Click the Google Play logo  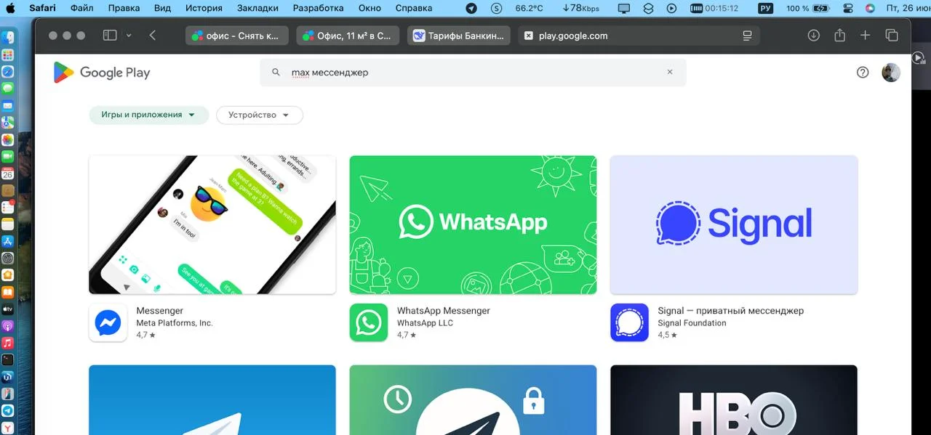click(x=102, y=73)
